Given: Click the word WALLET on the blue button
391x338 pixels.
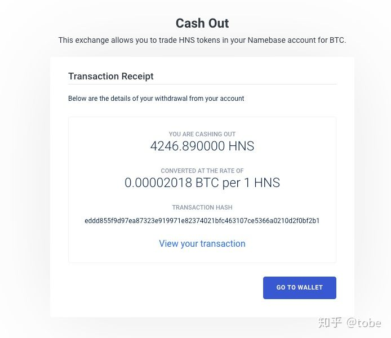Looking at the screenshot, I should [x=310, y=287].
